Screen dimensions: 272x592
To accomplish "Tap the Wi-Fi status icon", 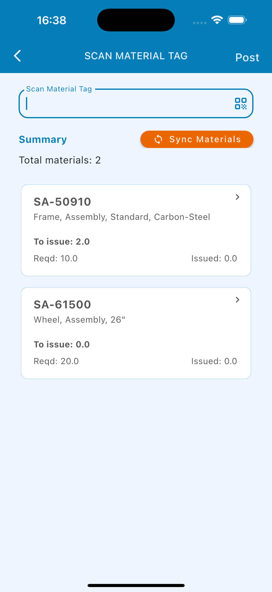I will pyautogui.click(x=217, y=20).
